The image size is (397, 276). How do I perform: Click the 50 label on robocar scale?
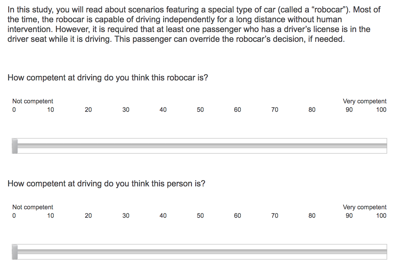[200, 110]
